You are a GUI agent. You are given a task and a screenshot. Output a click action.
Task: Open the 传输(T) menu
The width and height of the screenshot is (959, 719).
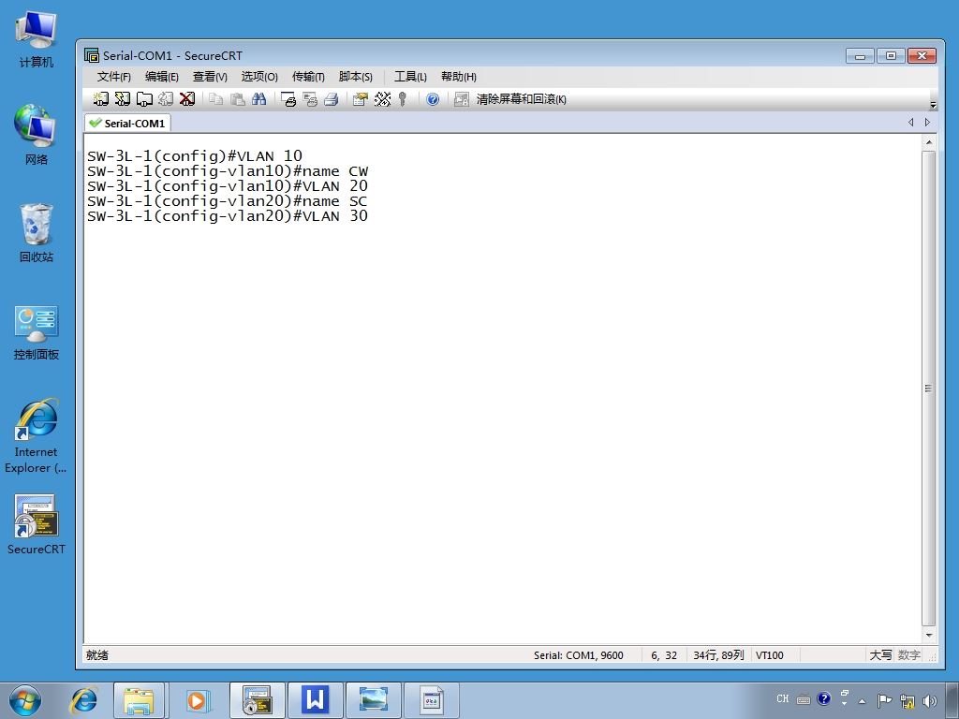coord(308,77)
